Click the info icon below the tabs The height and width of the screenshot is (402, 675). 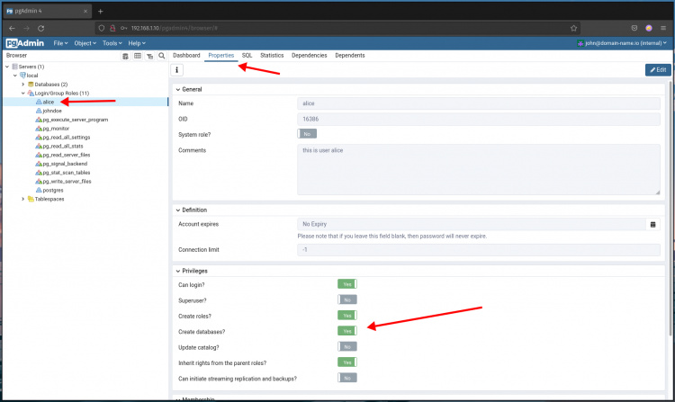(x=177, y=70)
